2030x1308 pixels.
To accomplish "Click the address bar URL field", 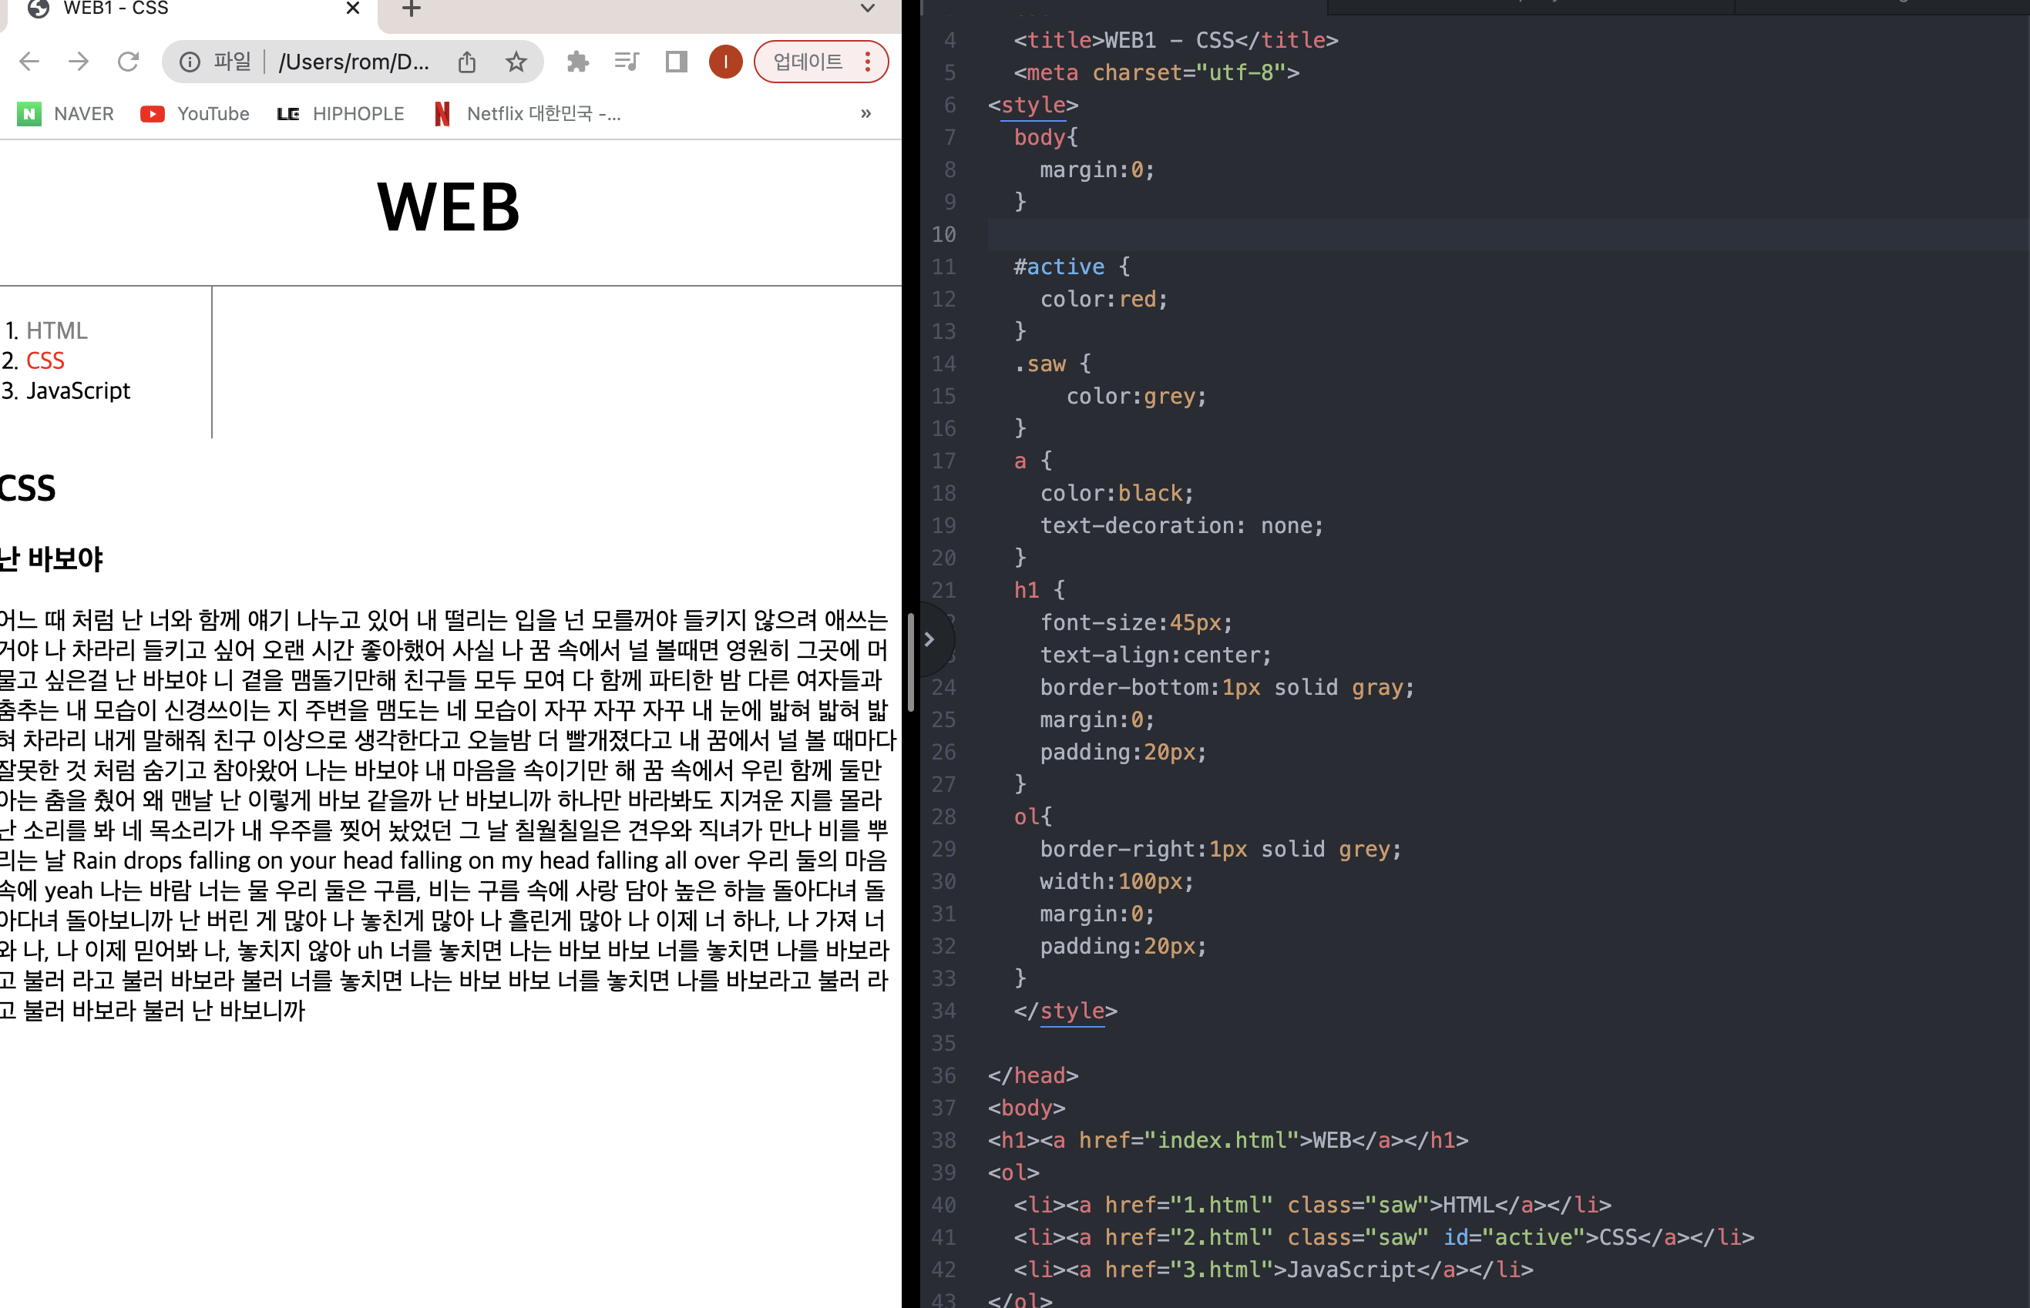I will coord(355,62).
